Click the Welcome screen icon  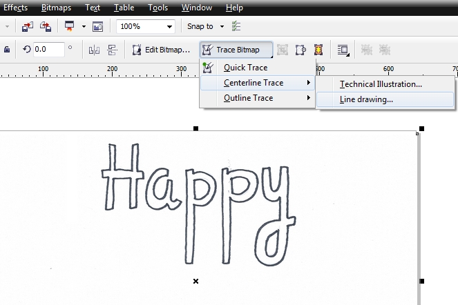[x=97, y=27]
